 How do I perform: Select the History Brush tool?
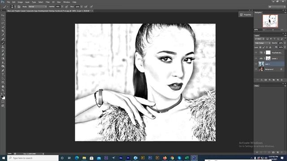pyautogui.click(x=3, y=51)
